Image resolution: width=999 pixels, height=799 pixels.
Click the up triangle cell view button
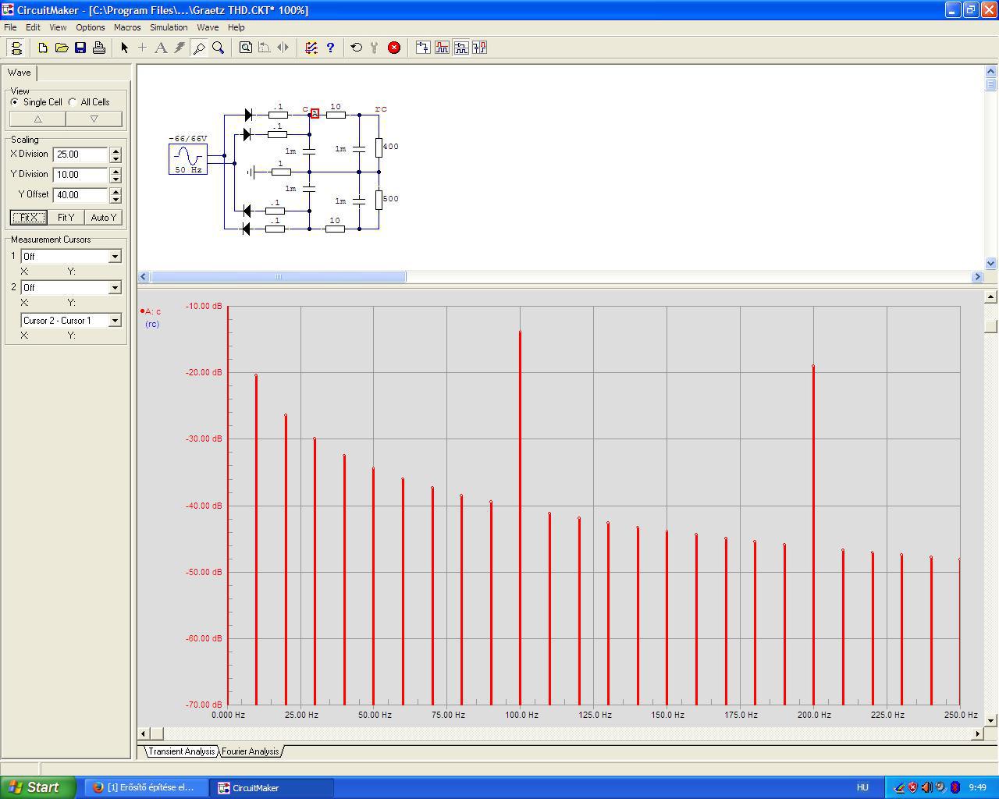pyautogui.click(x=37, y=119)
